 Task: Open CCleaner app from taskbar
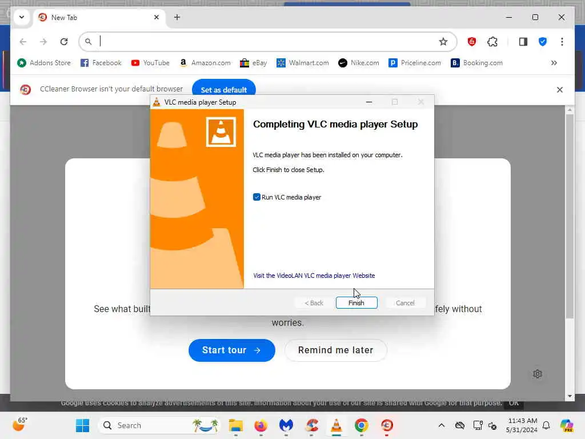click(311, 425)
